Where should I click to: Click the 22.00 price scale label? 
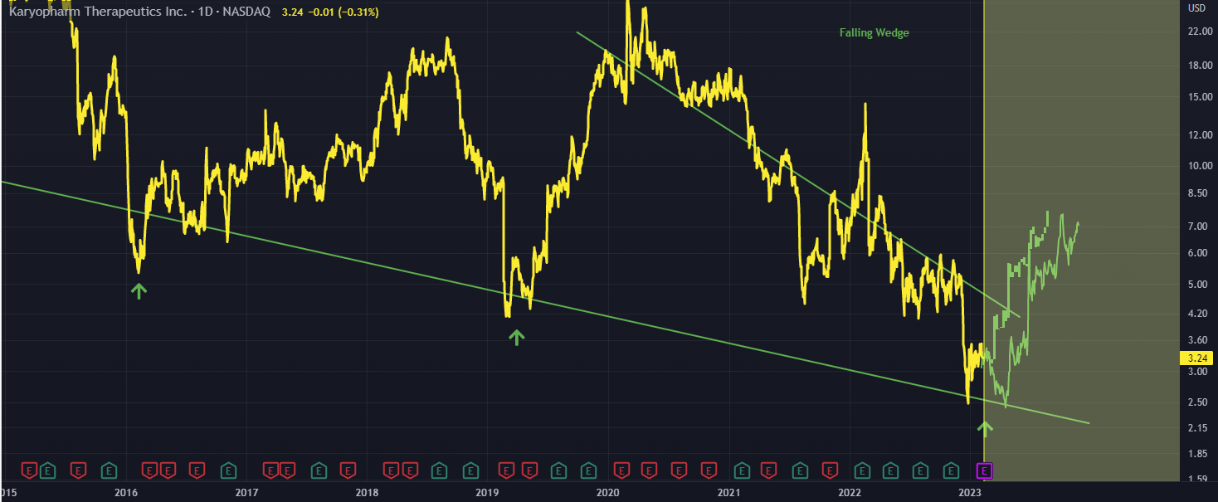point(1199,32)
